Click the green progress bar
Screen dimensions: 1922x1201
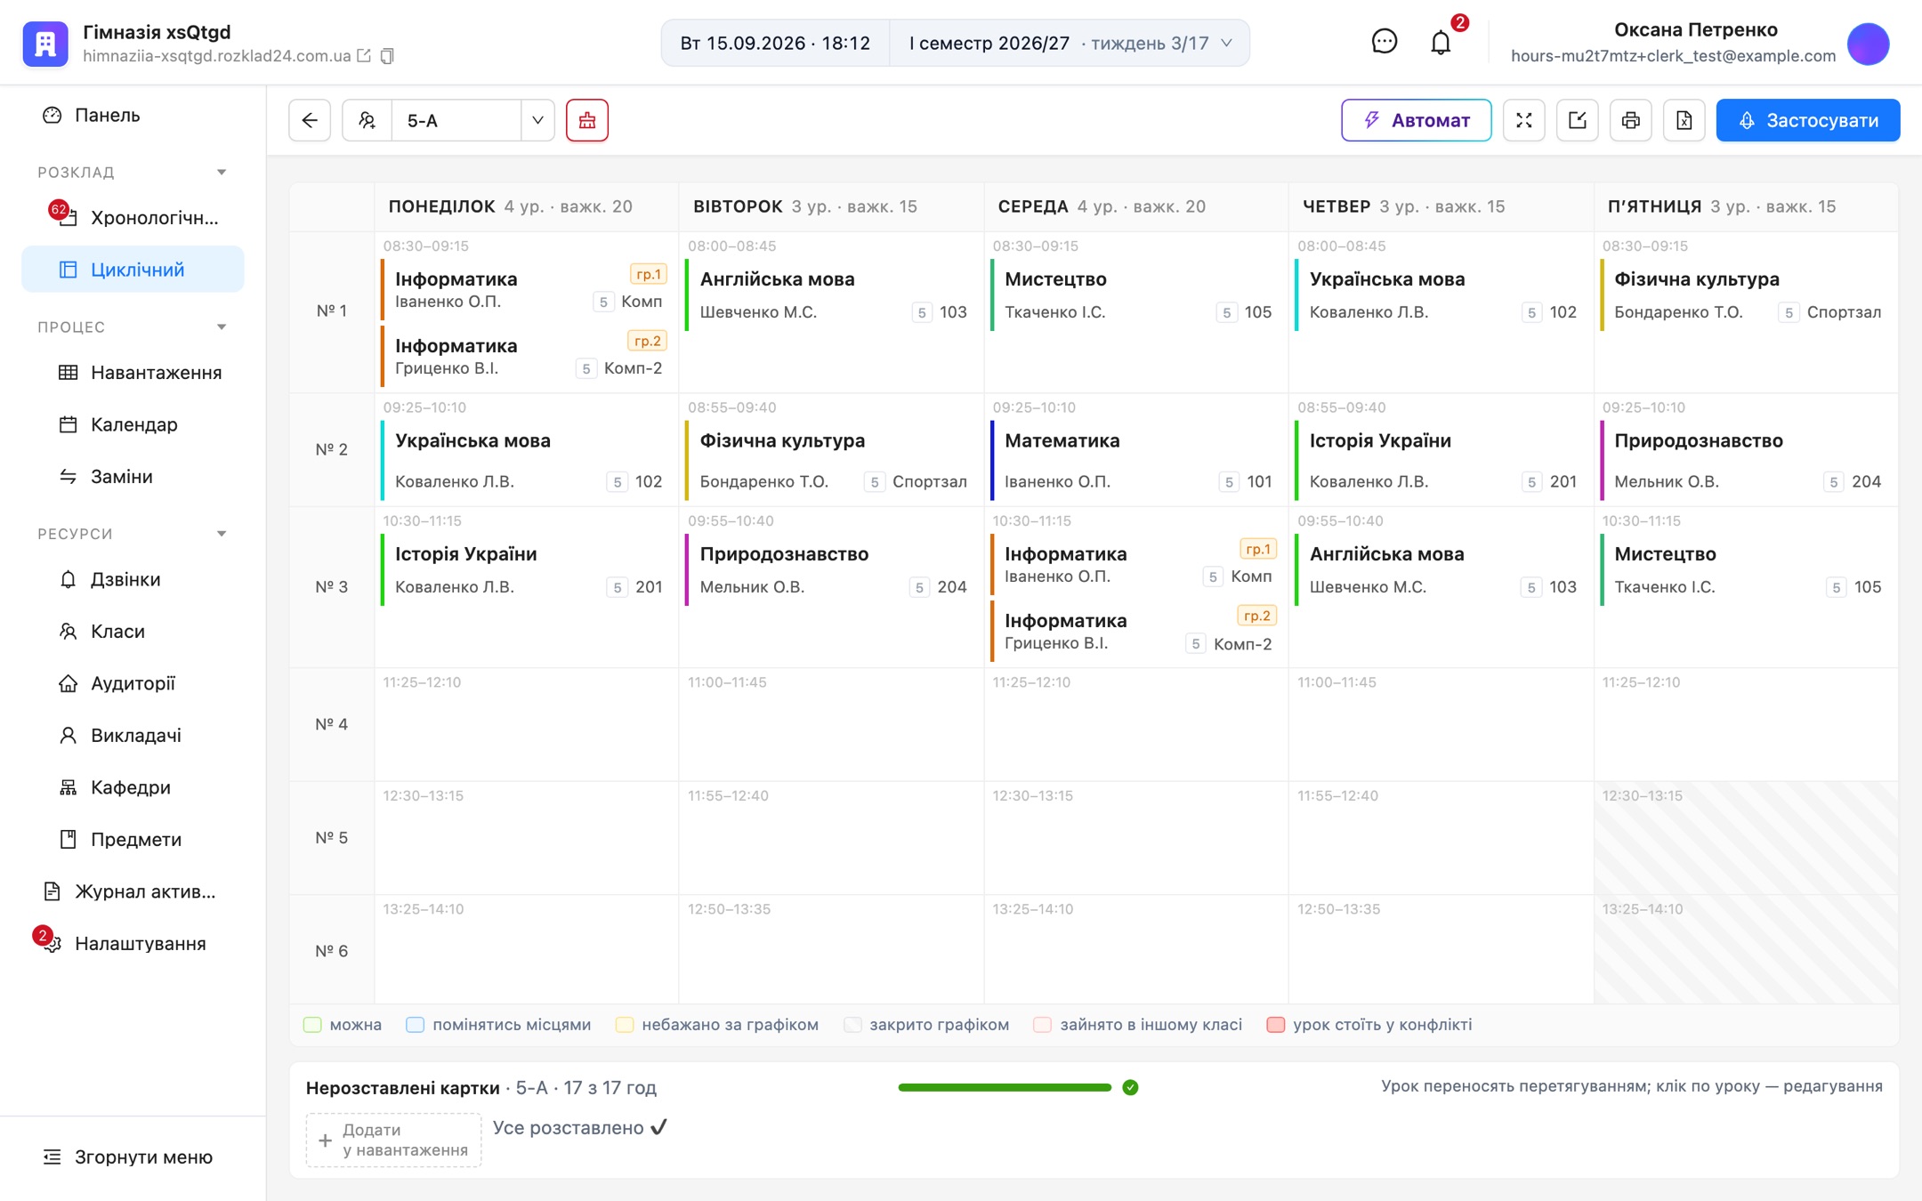point(1005,1087)
